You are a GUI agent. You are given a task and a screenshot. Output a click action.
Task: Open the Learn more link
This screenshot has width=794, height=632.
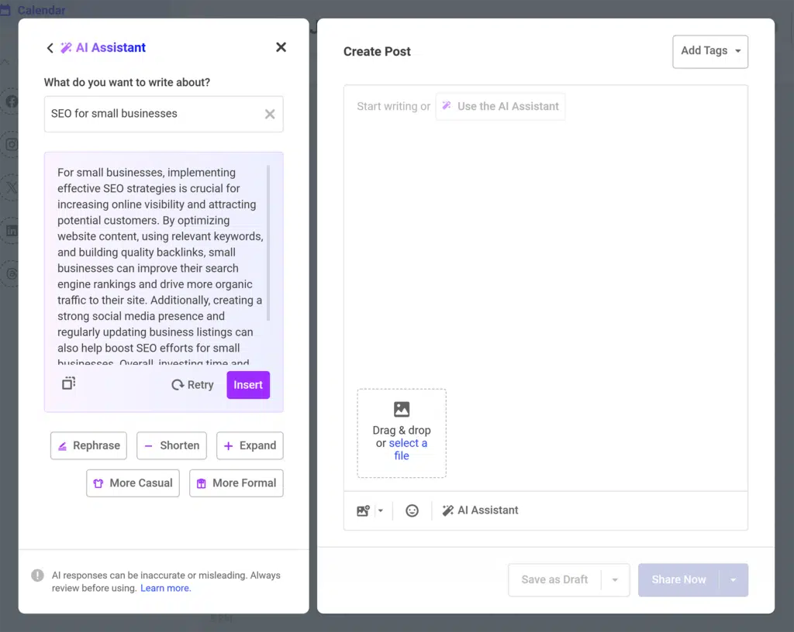point(165,589)
